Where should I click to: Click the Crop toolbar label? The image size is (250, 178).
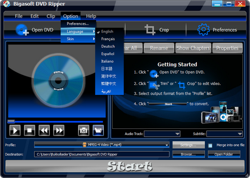point(164,30)
